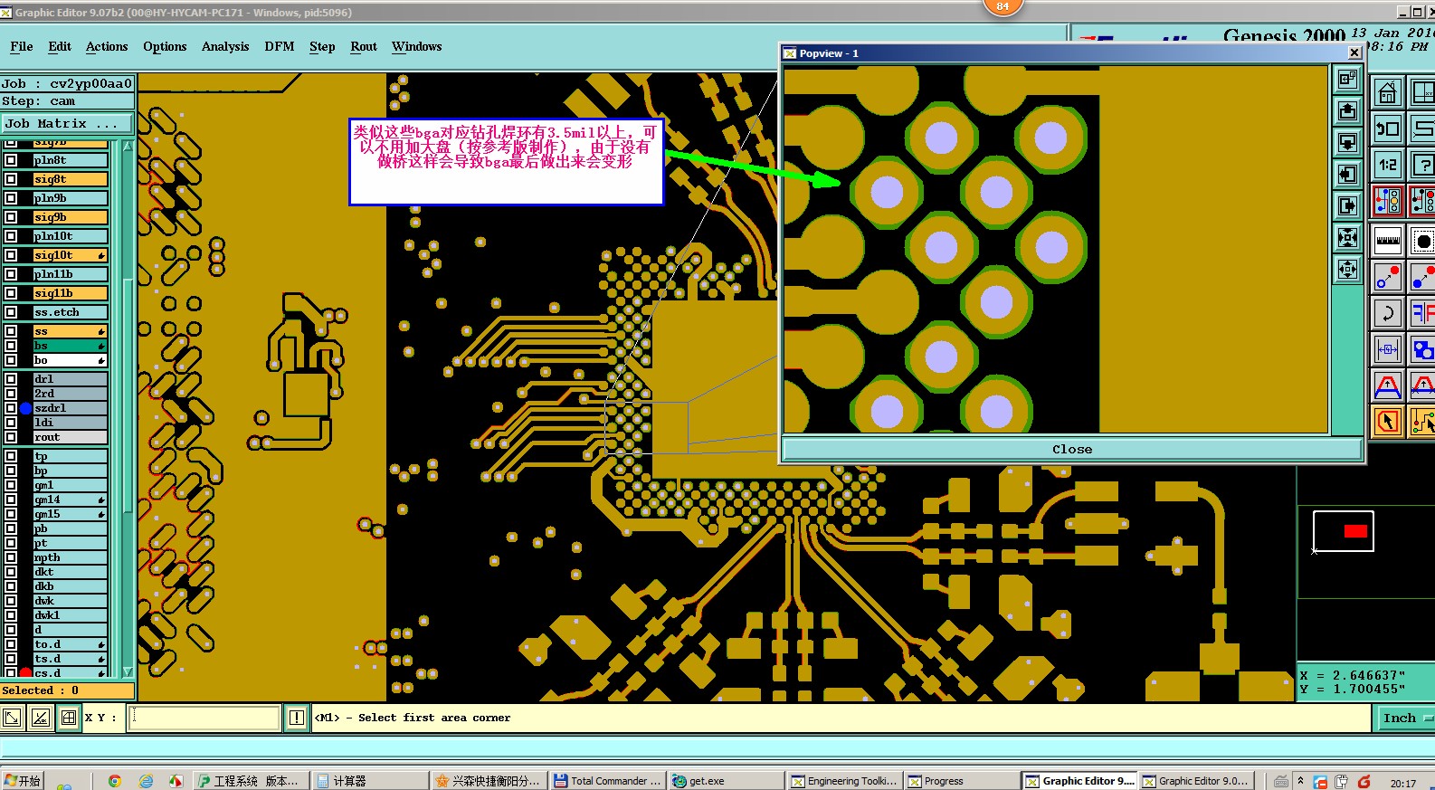The width and height of the screenshot is (1435, 790).
Task: Open the Job Matrix selector
Action: (x=67, y=123)
